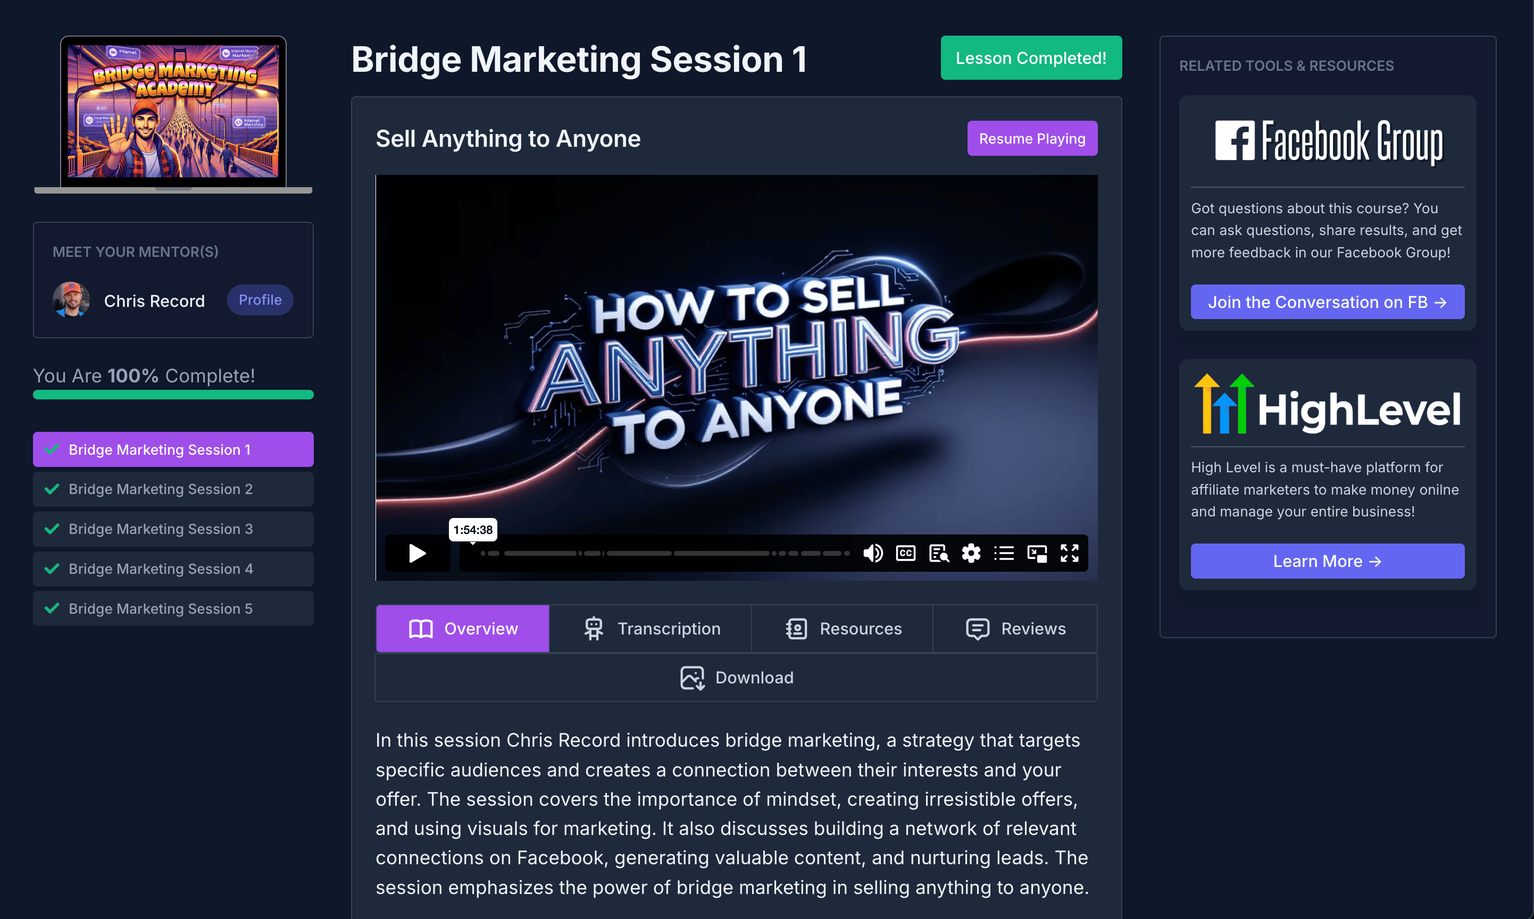The height and width of the screenshot is (919, 1534).
Task: Open video settings gear icon
Action: pos(971,553)
